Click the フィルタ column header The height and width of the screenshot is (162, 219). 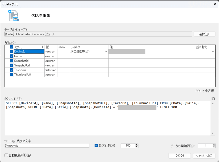(89, 47)
